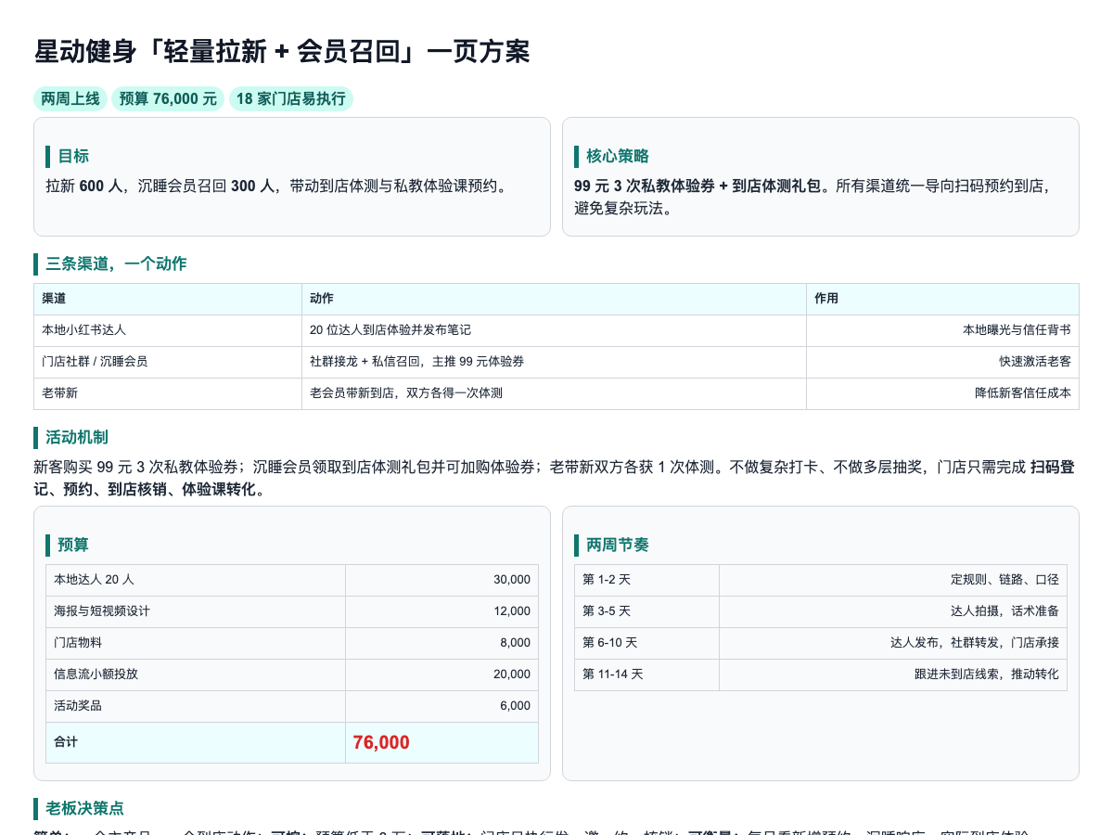Click the 作用 column header
Image resolution: width=1113 pixels, height=835 pixels.
pos(942,299)
